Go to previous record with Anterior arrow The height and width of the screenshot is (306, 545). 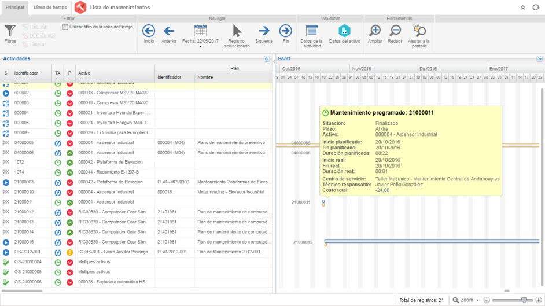pyautogui.click(x=169, y=31)
